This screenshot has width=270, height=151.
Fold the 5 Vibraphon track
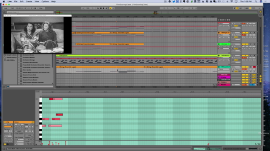219,55
